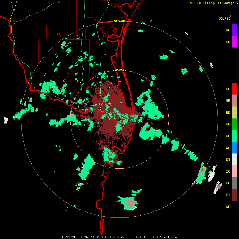The height and width of the screenshot is (239, 239).
Task: Select the BD yellow legend swatch
Action: [x=234, y=113]
